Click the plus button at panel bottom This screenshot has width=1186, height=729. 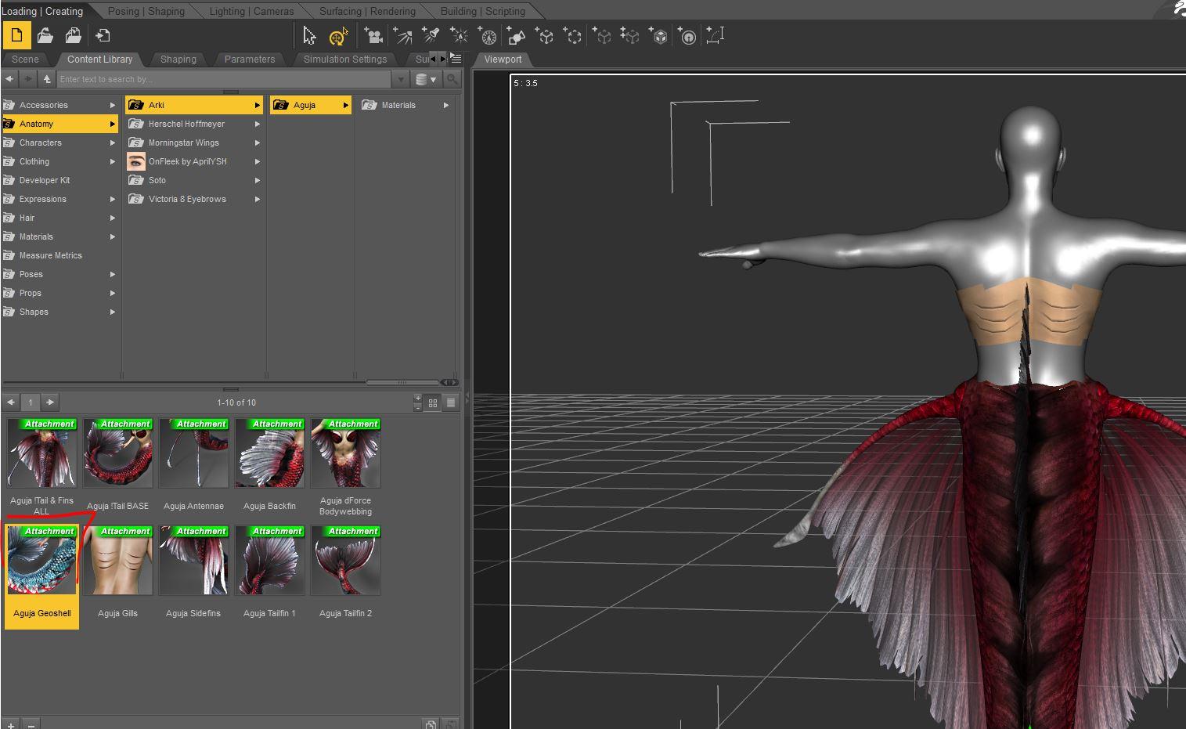coord(10,724)
